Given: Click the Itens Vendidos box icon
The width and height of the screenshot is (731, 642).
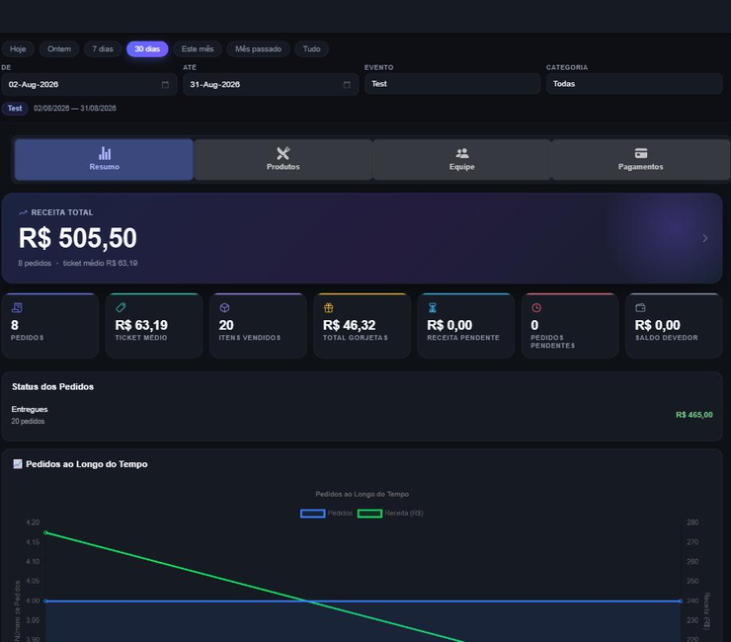Looking at the screenshot, I should point(224,308).
